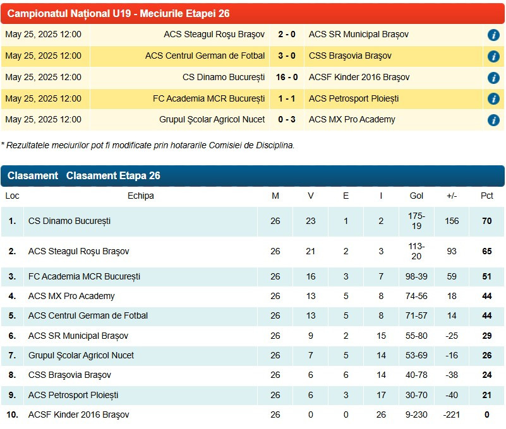Click info icon for Centrul German–Brașovia match
The image size is (506, 429).
pos(493,56)
